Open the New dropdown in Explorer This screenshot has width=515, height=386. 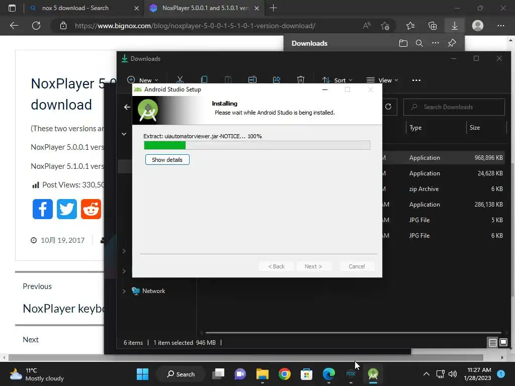point(143,80)
